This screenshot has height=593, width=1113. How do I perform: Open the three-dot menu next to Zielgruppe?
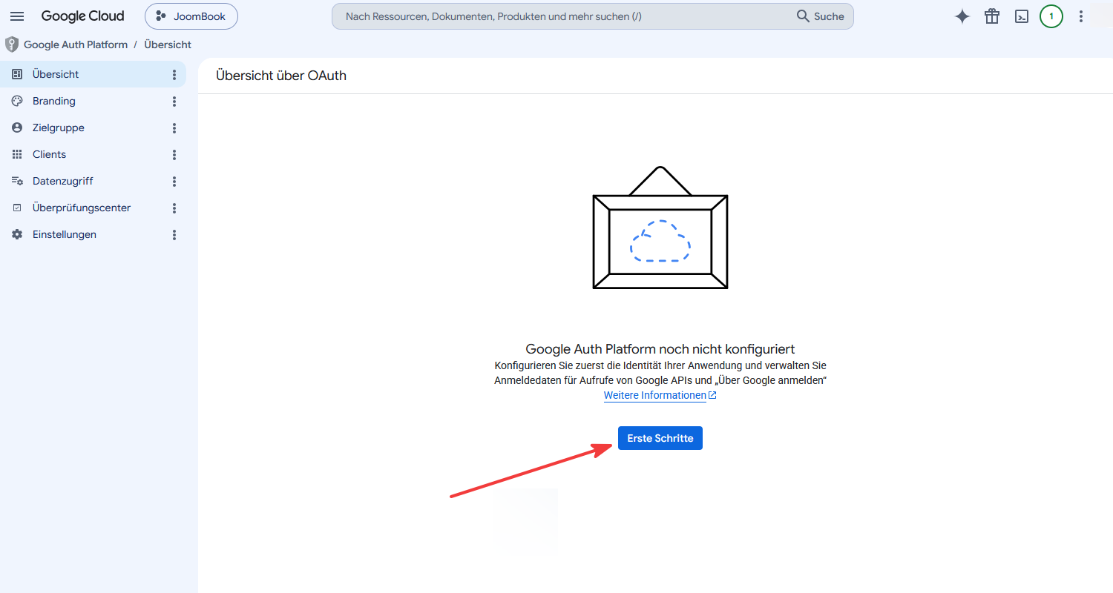click(174, 128)
